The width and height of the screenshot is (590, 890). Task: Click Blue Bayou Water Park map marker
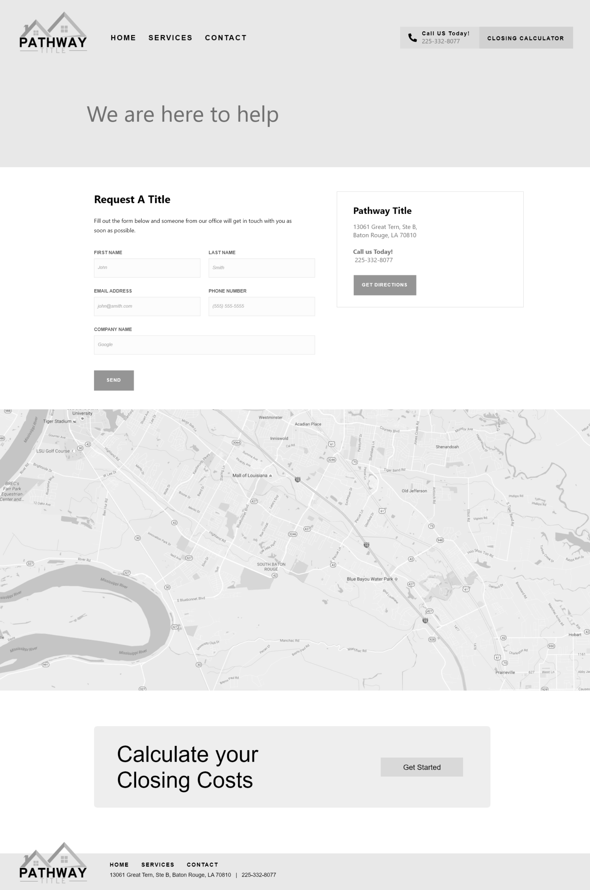pyautogui.click(x=395, y=579)
